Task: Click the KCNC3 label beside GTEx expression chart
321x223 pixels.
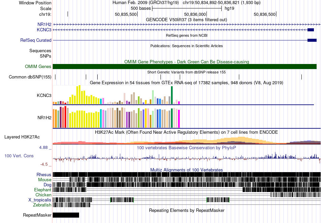Action: tap(44, 95)
